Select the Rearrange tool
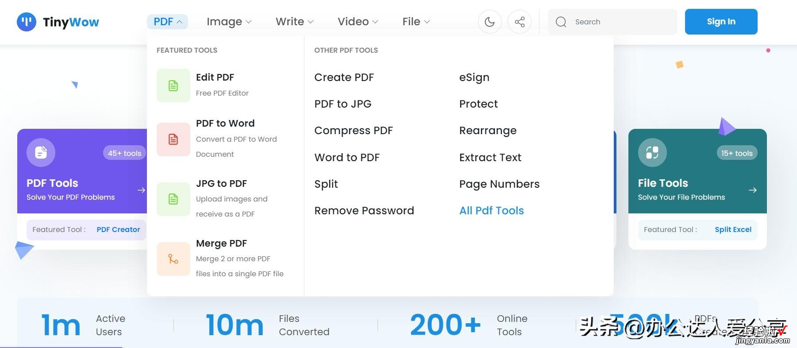Viewport: 797px width, 348px height. click(488, 131)
